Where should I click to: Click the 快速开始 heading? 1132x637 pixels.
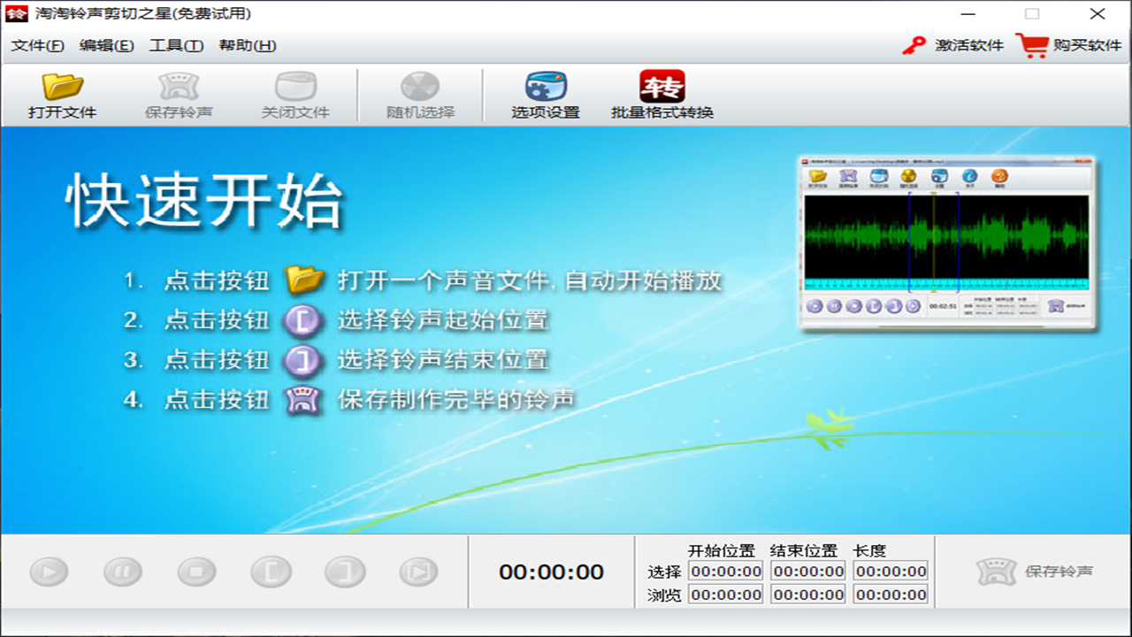204,203
